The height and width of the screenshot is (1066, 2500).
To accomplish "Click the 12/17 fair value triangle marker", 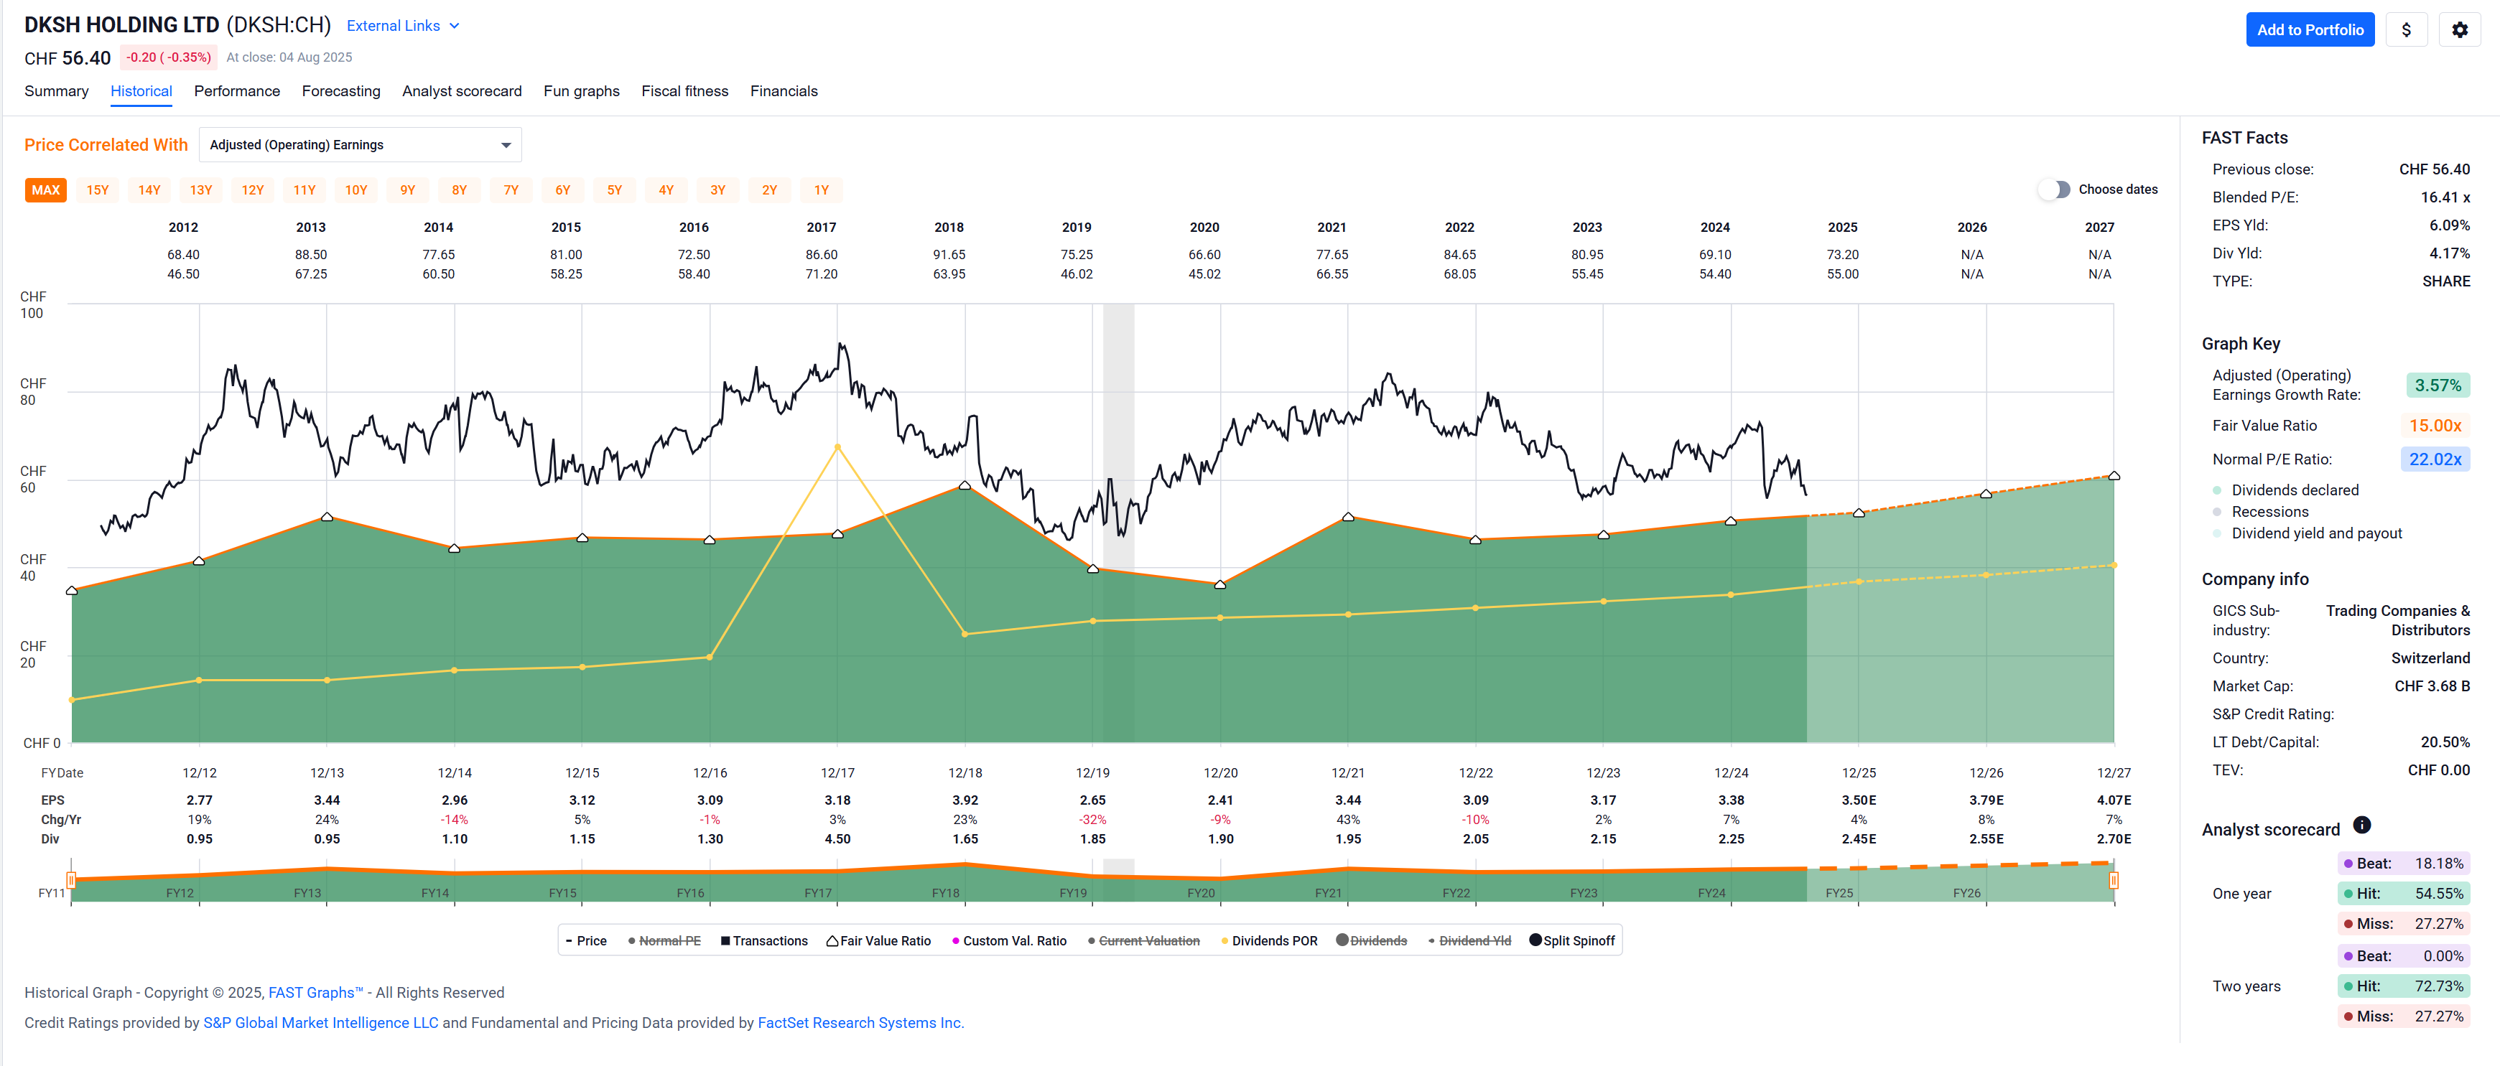I will [837, 533].
